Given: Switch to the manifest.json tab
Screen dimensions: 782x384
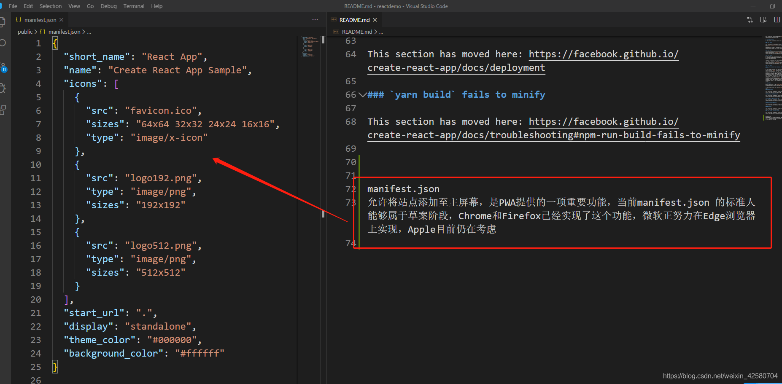Looking at the screenshot, I should [40, 20].
